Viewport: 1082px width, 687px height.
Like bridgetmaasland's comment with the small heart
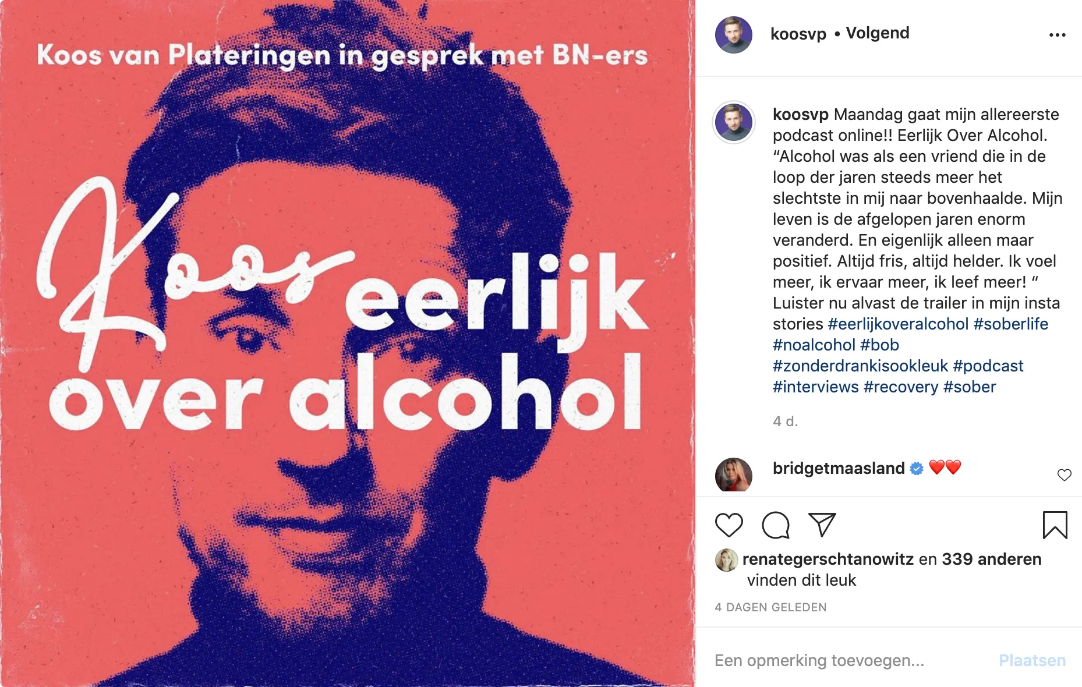tap(1064, 475)
